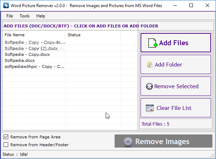
Task: Click the Word Picture Remover app icon
Action: click(6, 5)
